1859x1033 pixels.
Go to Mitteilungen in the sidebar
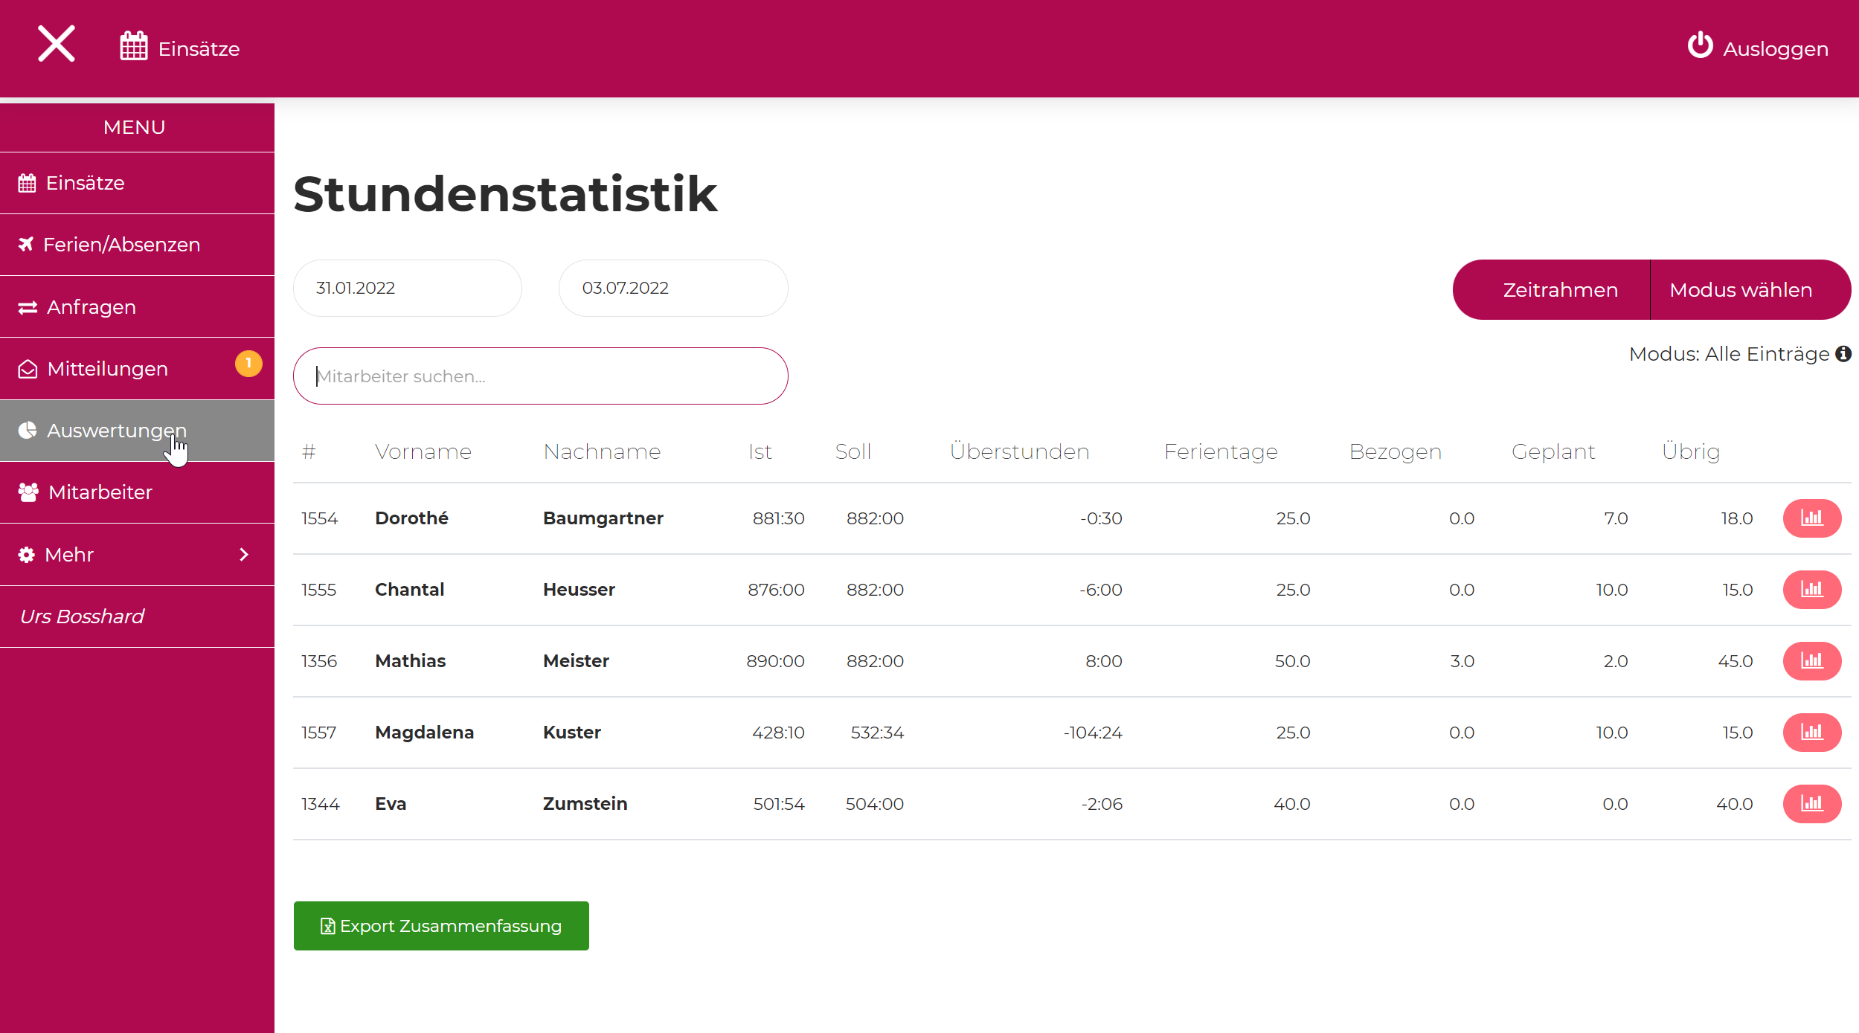[108, 369]
